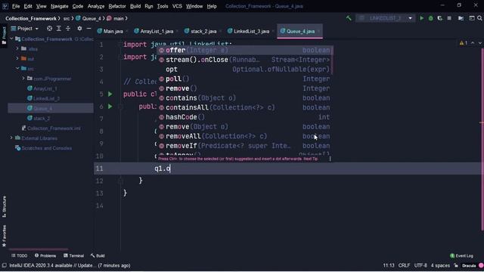Stop the running process button

click(x=449, y=18)
